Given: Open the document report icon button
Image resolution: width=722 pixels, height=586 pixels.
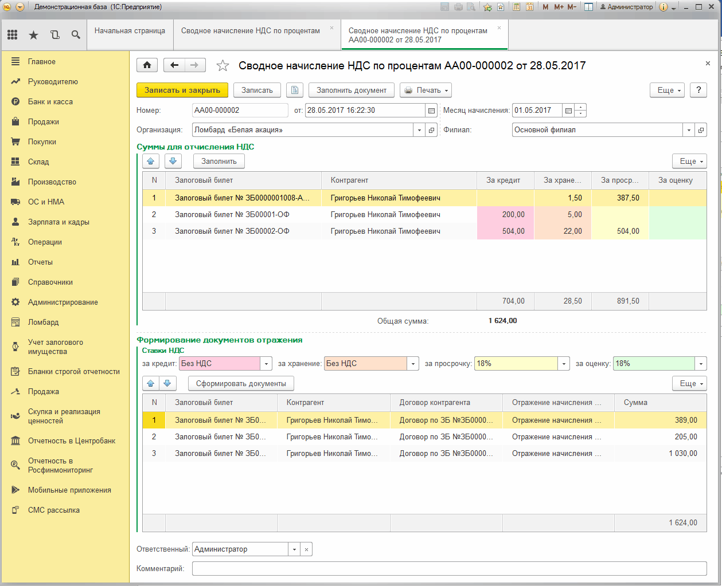Looking at the screenshot, I should tap(294, 90).
